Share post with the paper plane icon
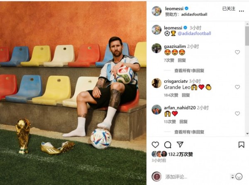 point(180,144)
